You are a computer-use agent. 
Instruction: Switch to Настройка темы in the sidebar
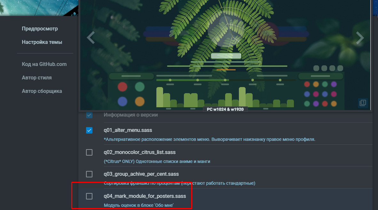point(42,42)
